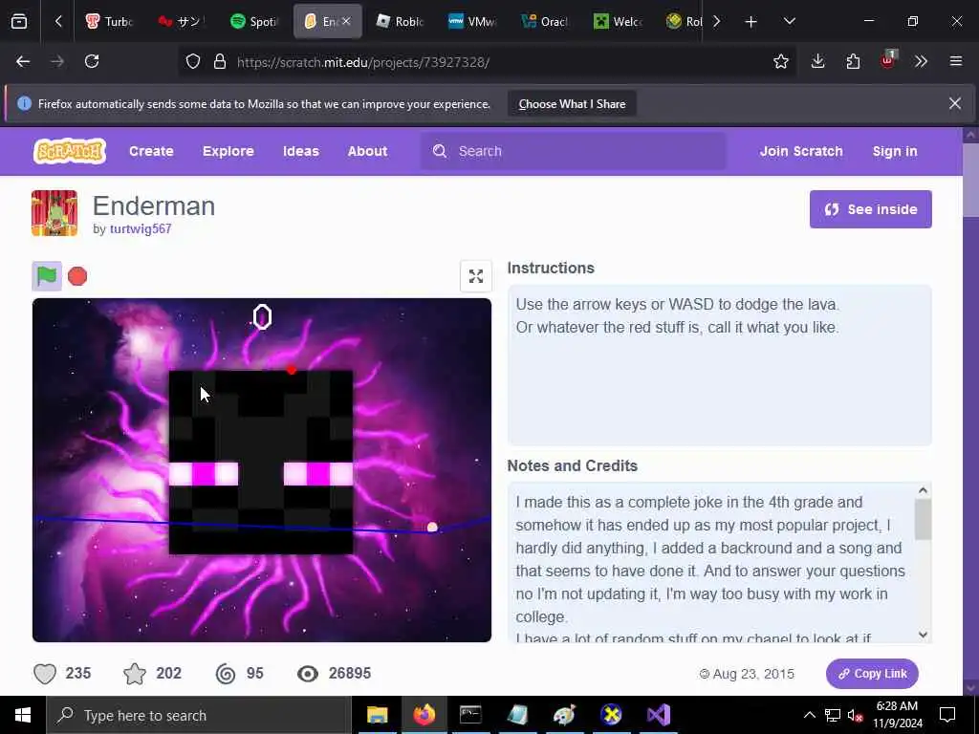Open the command prompt taskbar icon
This screenshot has height=734, width=979.
pyautogui.click(x=470, y=715)
